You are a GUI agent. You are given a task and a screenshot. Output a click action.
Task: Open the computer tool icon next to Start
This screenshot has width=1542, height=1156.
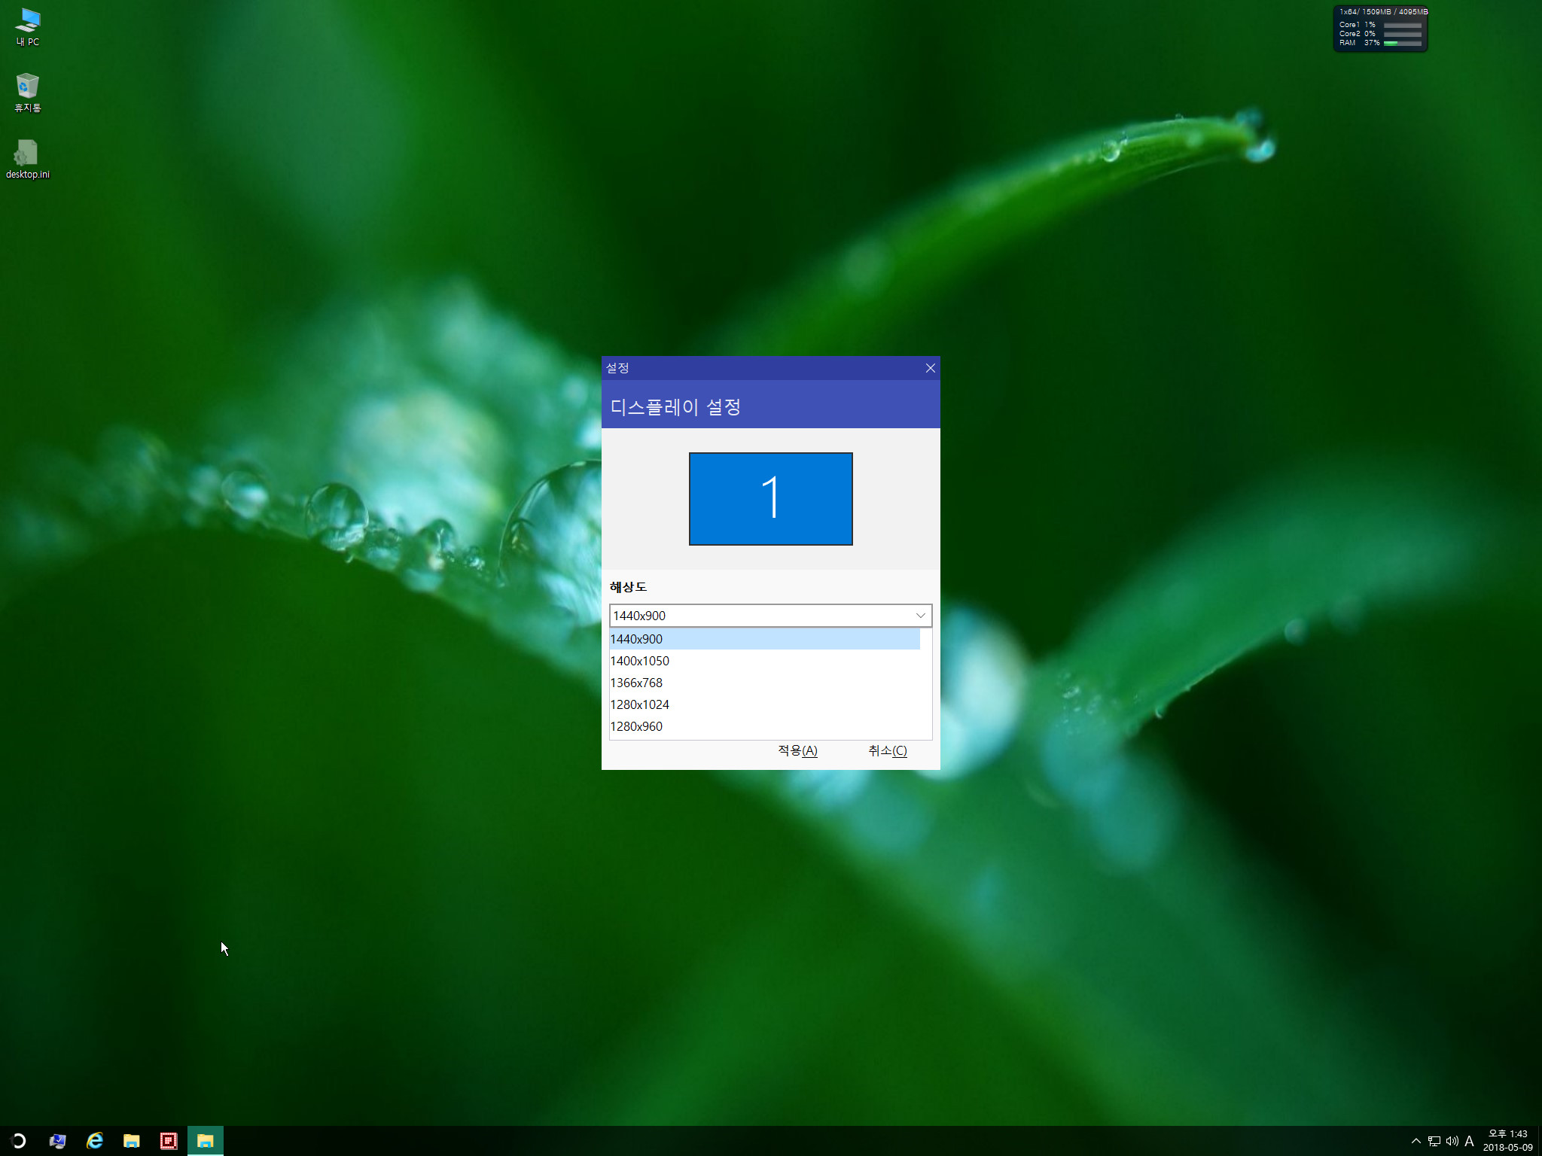tap(57, 1141)
